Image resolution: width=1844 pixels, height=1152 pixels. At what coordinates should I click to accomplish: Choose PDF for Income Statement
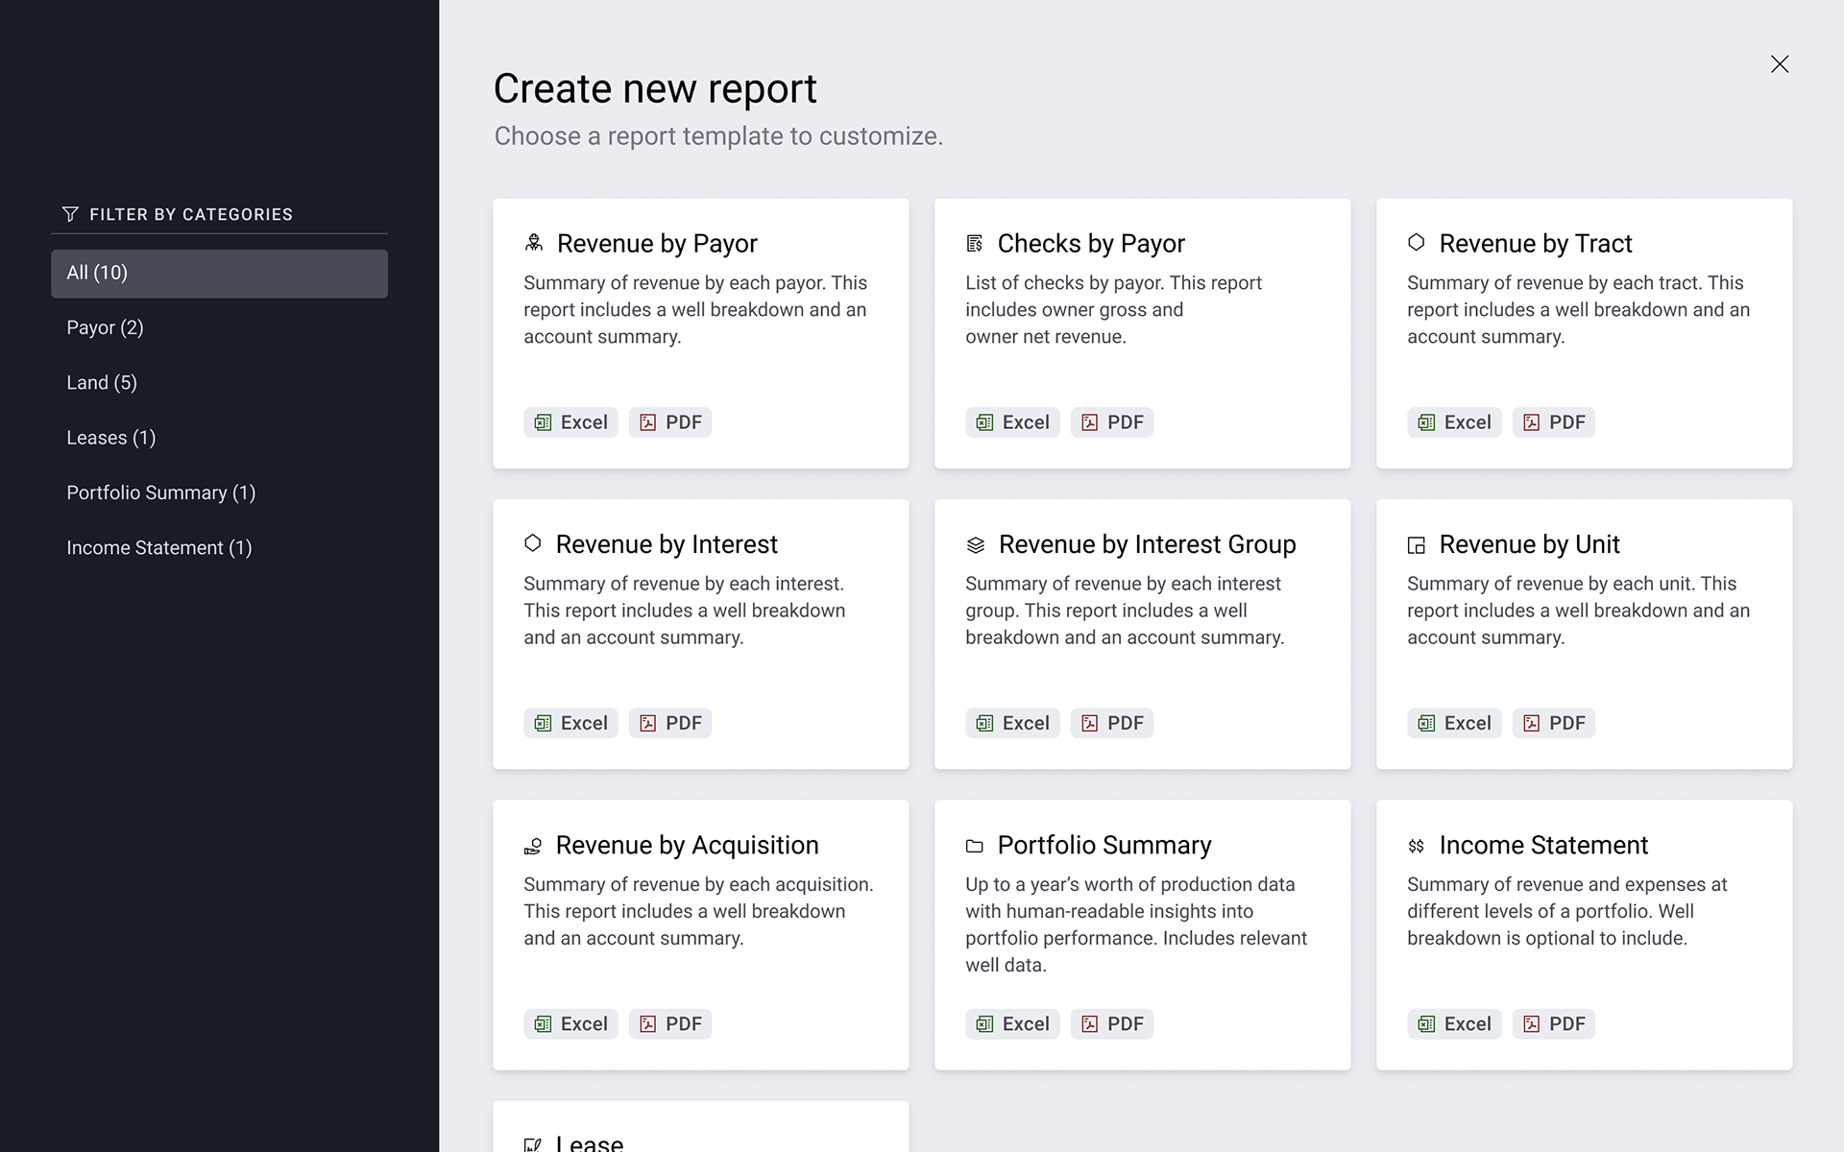pyautogui.click(x=1554, y=1023)
